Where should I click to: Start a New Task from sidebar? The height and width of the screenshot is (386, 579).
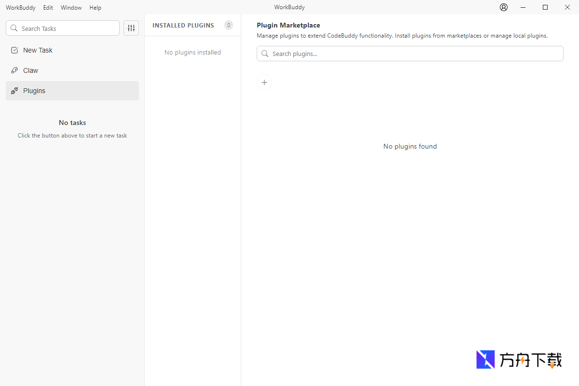pos(38,50)
